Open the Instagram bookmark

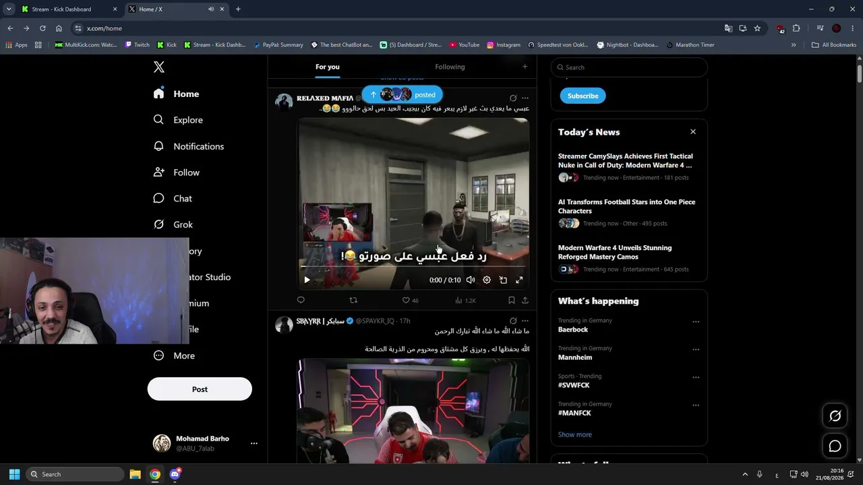click(x=504, y=45)
